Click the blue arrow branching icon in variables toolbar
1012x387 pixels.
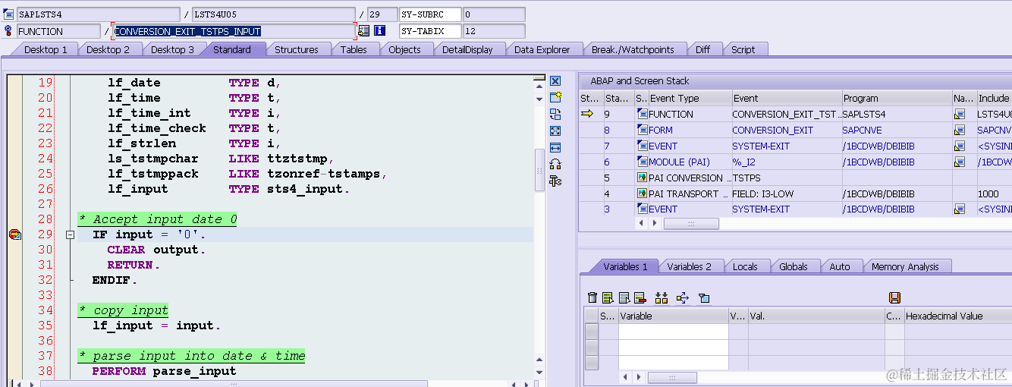coord(682,298)
